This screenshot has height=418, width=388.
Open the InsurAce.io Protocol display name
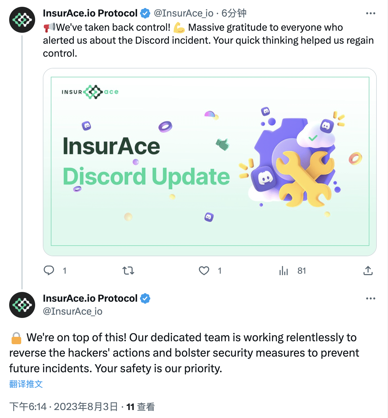[x=90, y=13]
